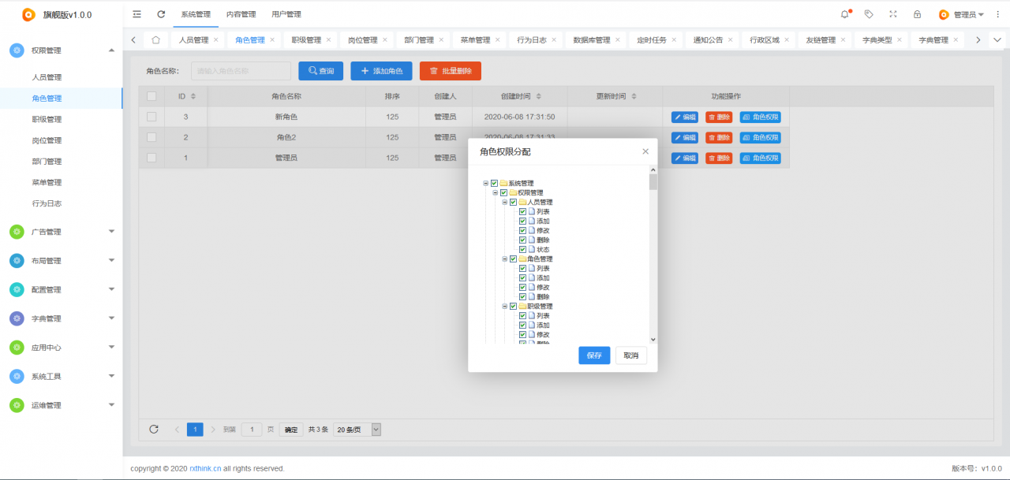
Task: Expand the 广告管理 sidebar menu
Action: (x=62, y=232)
